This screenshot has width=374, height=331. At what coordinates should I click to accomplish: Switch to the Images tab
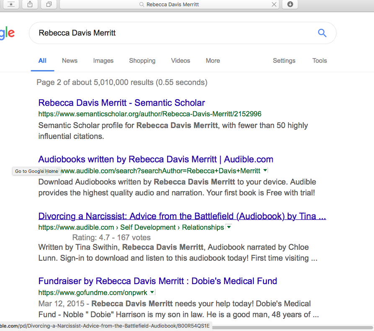click(x=103, y=61)
